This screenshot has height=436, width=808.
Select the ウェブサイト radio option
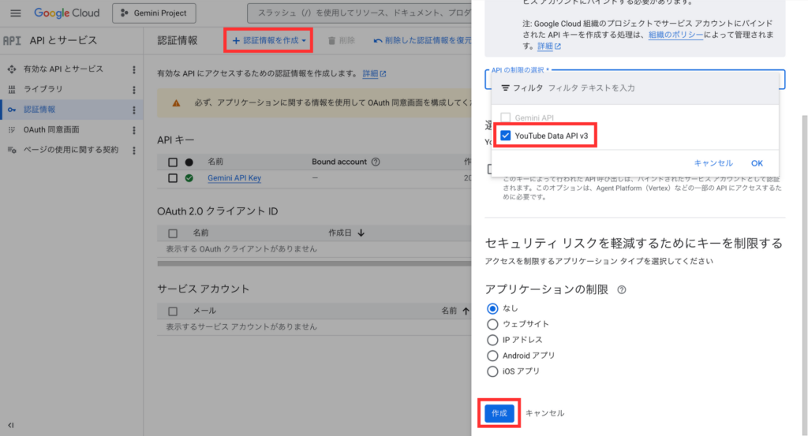492,324
